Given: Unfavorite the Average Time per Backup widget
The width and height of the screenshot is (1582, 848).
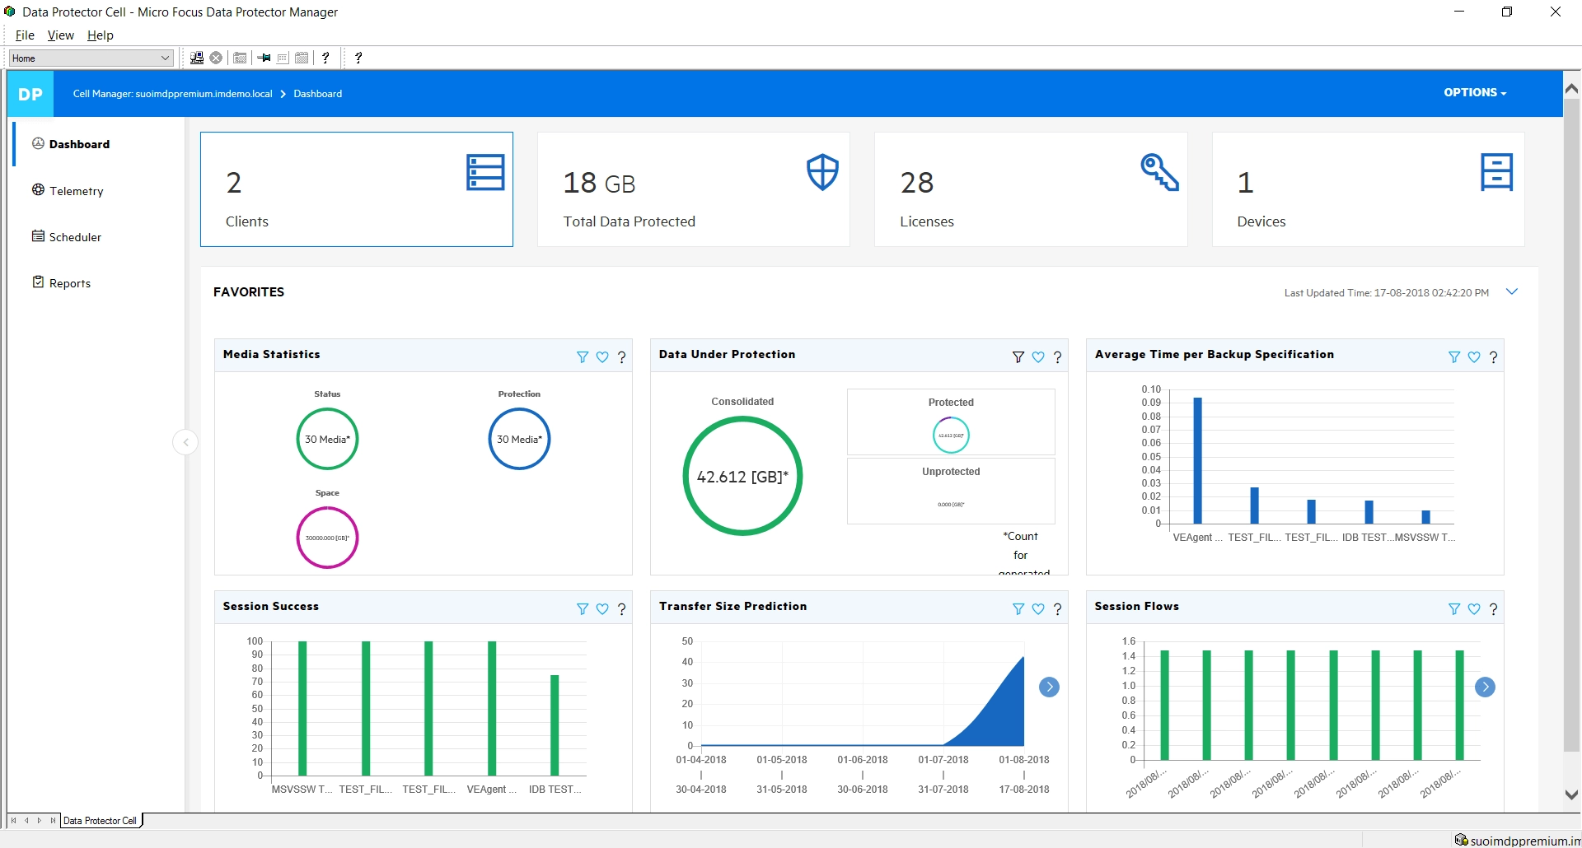Looking at the screenshot, I should [x=1474, y=357].
